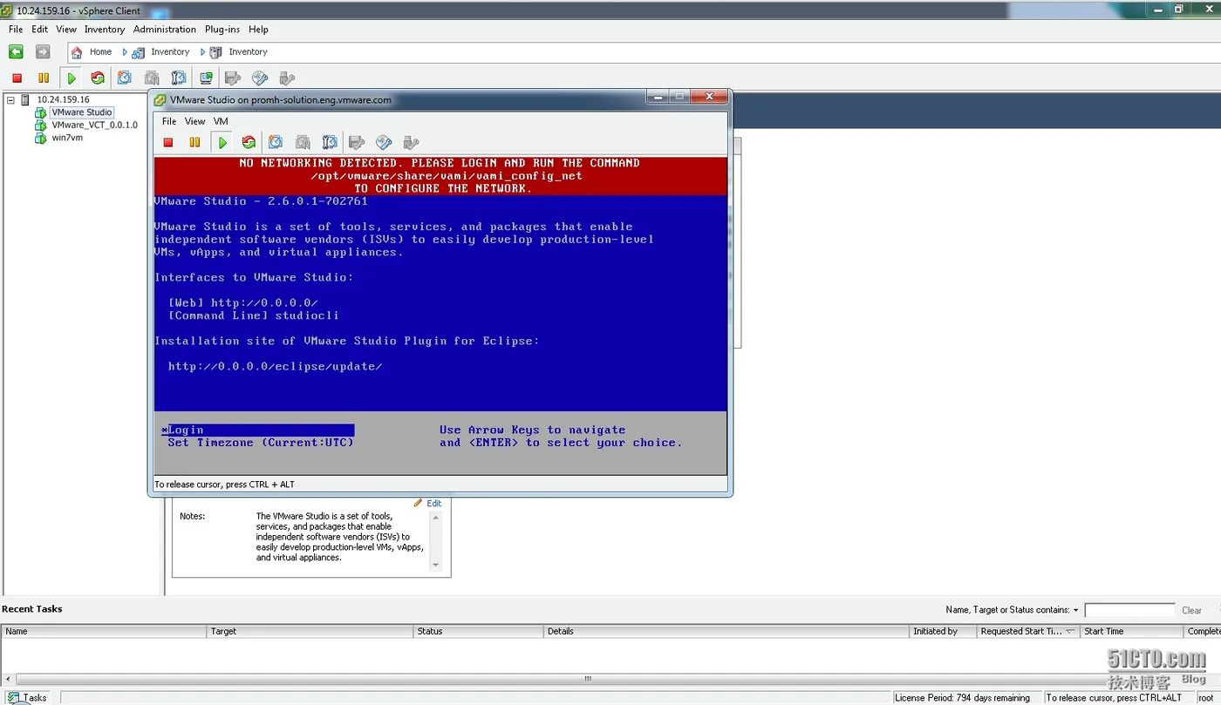The image size is (1221, 705).
Task: Click Power On icon in main toolbar
Action: tap(72, 78)
